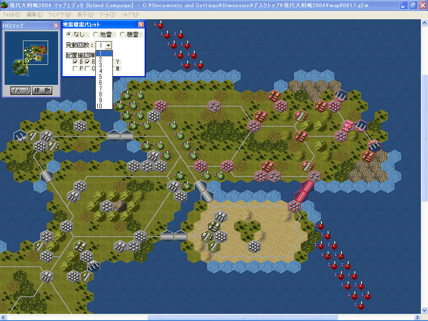This screenshot has height=321, width=428.
Task: Collapse the 発動回数 dropdown arrow
Action: pyautogui.click(x=108, y=45)
